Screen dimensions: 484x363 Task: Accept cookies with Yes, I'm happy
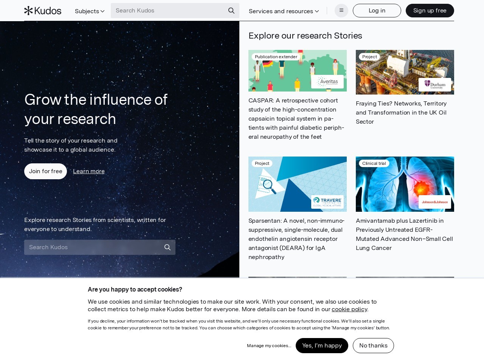point(322,346)
